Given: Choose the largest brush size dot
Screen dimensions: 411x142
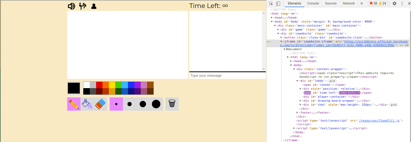Looking at the screenshot, I should coord(156,104).
